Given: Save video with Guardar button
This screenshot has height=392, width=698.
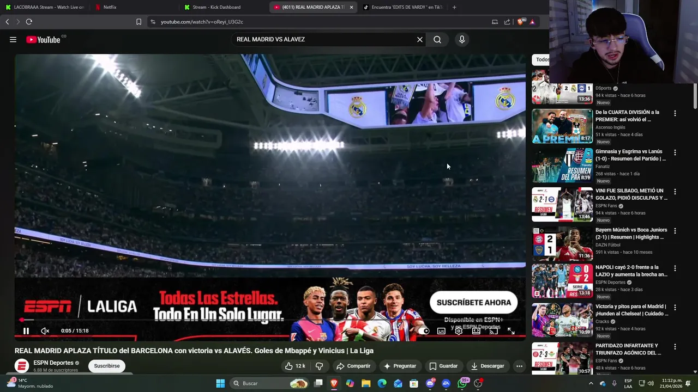Looking at the screenshot, I should point(443,366).
